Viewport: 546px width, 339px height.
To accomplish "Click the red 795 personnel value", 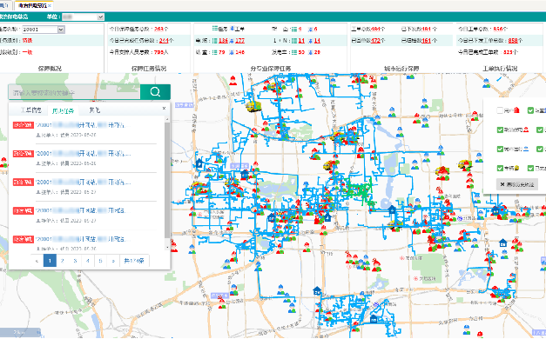I will tap(158, 52).
